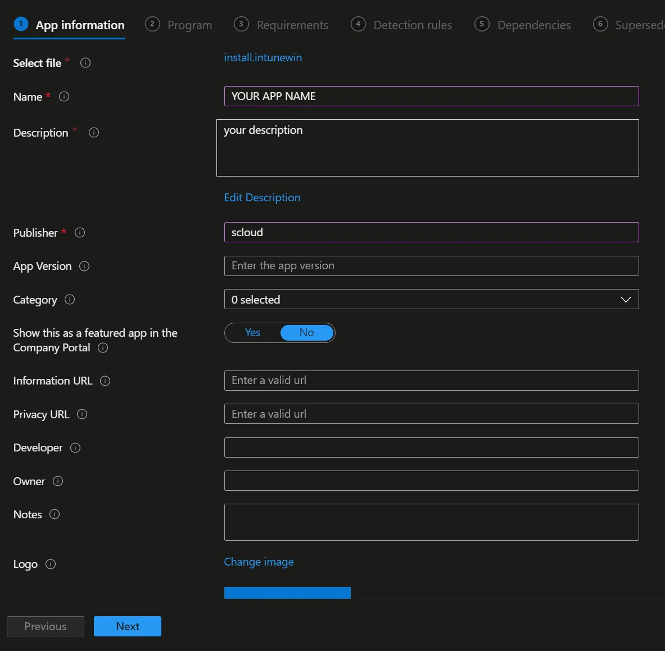The height and width of the screenshot is (651, 665).
Task: Click into the Notes text area
Action: pyautogui.click(x=431, y=522)
